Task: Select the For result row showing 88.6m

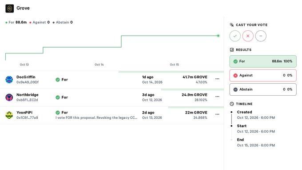Action: pyautogui.click(x=263, y=61)
